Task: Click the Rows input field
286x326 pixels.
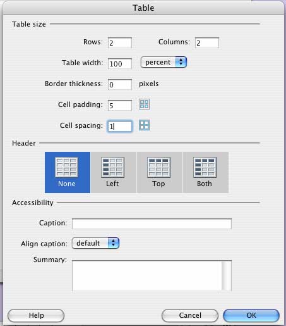Action: tap(120, 43)
